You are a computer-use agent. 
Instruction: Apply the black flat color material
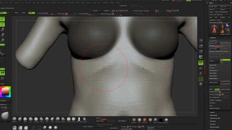[161, 120]
